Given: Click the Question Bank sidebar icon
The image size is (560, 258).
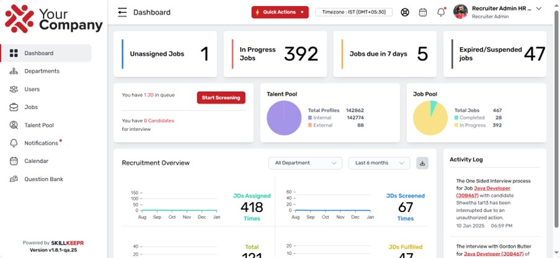Looking at the screenshot, I should (x=14, y=179).
